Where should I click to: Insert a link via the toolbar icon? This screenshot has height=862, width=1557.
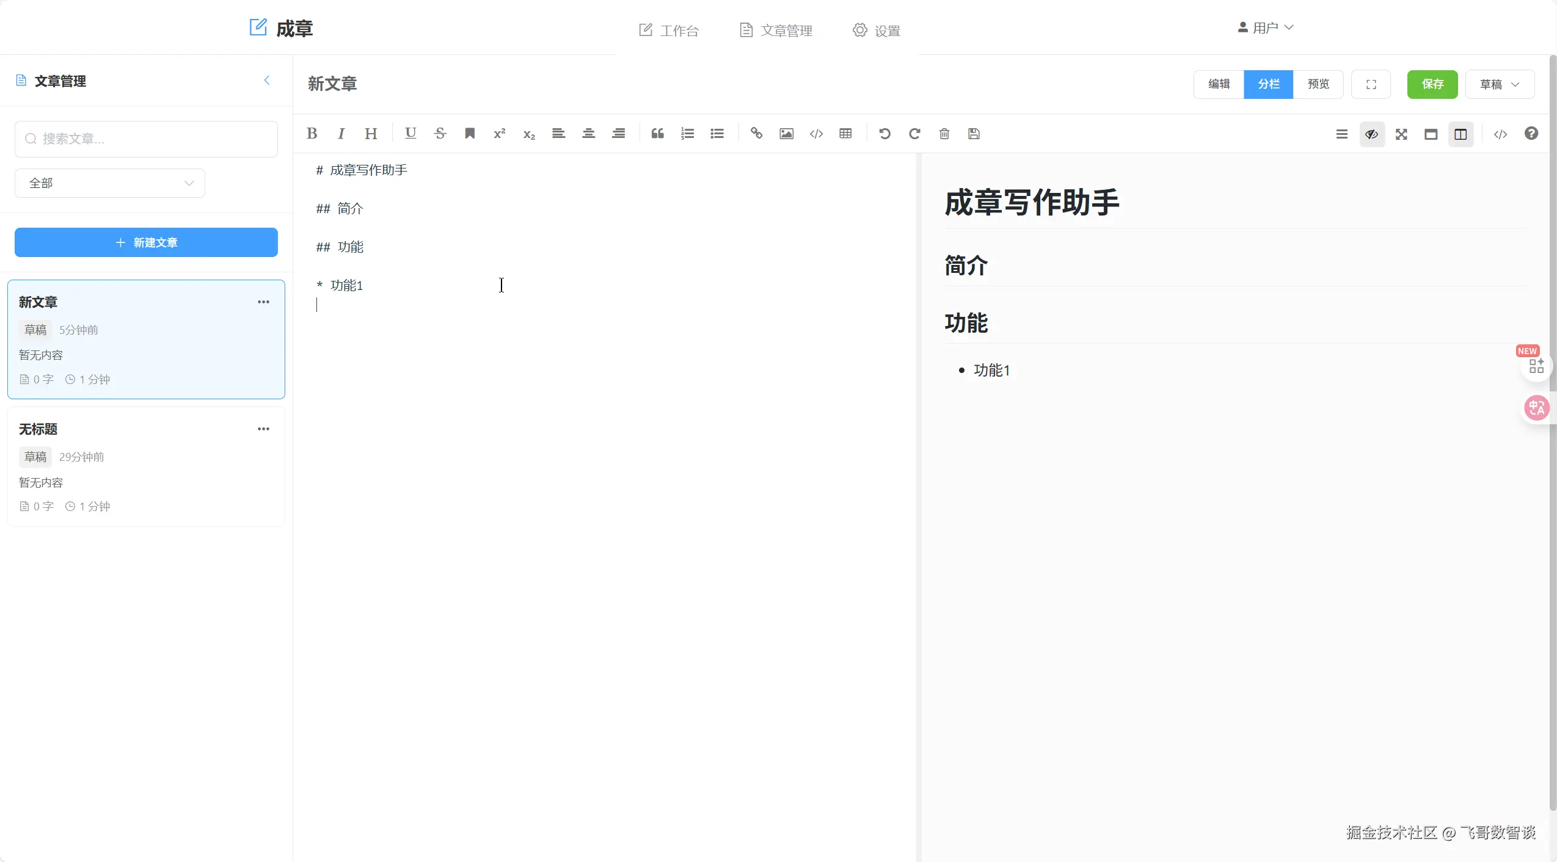click(756, 134)
